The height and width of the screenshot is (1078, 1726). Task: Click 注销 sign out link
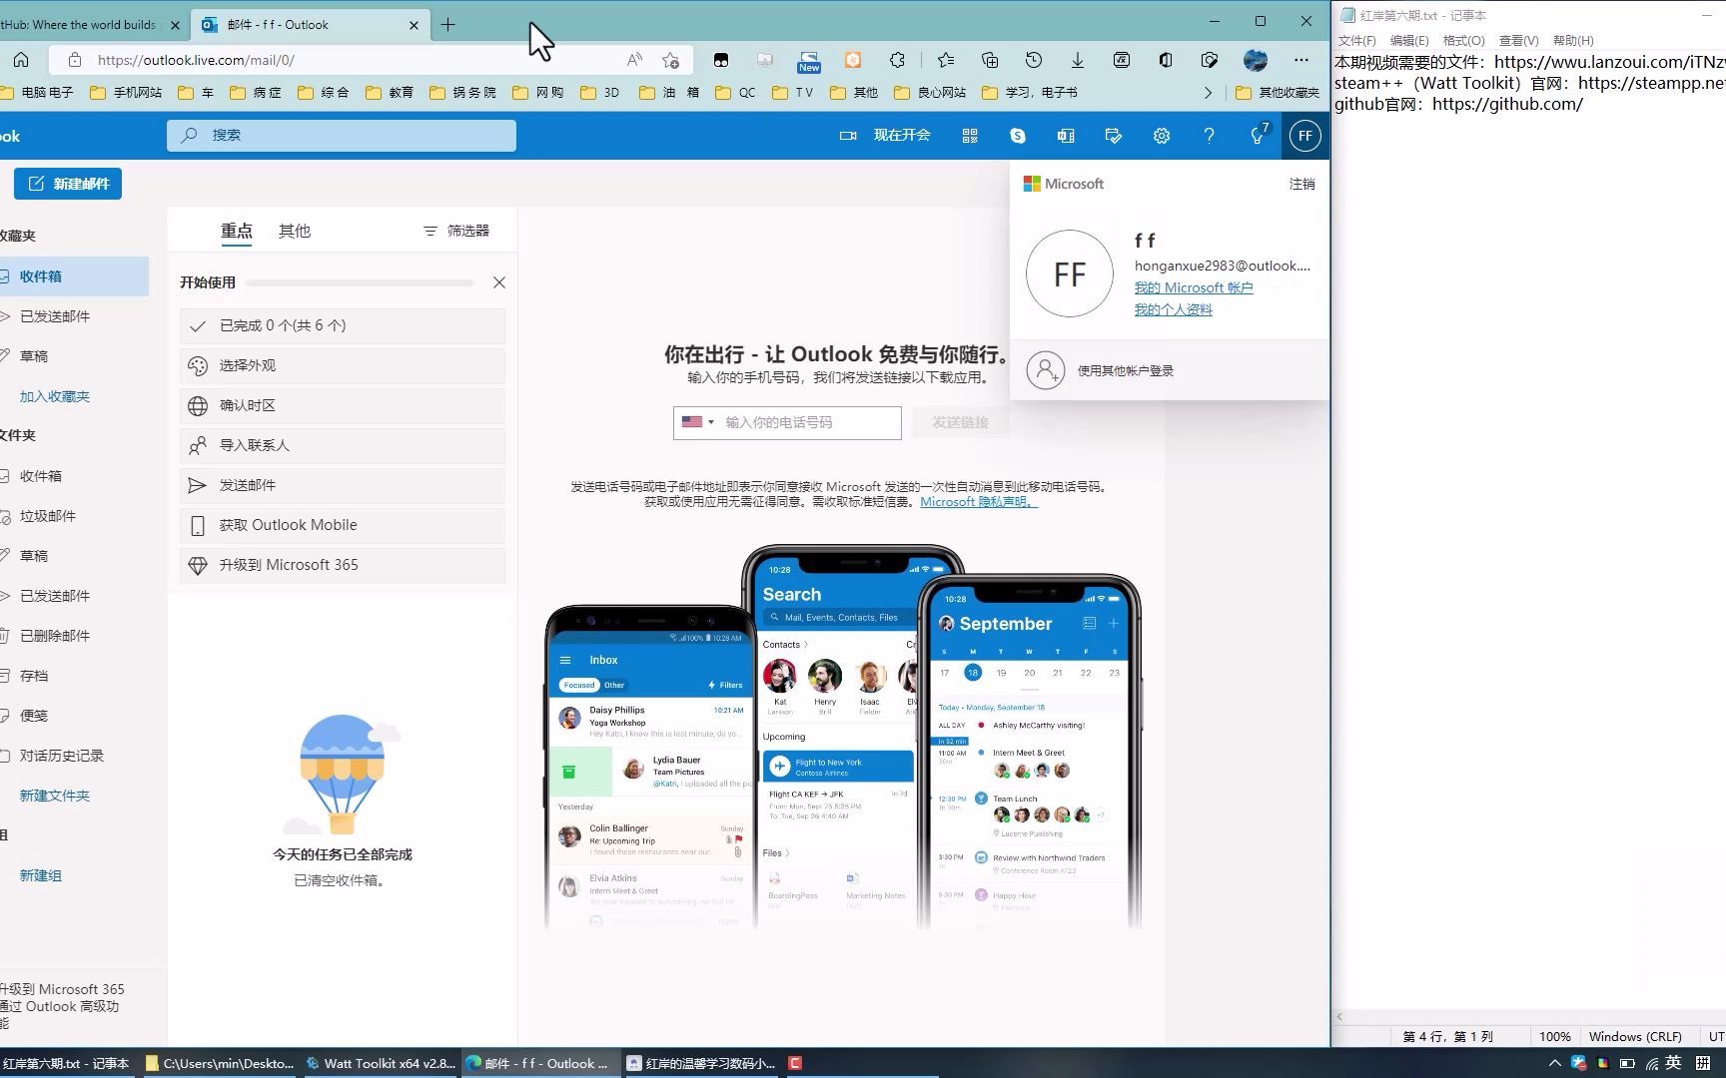coord(1301,184)
